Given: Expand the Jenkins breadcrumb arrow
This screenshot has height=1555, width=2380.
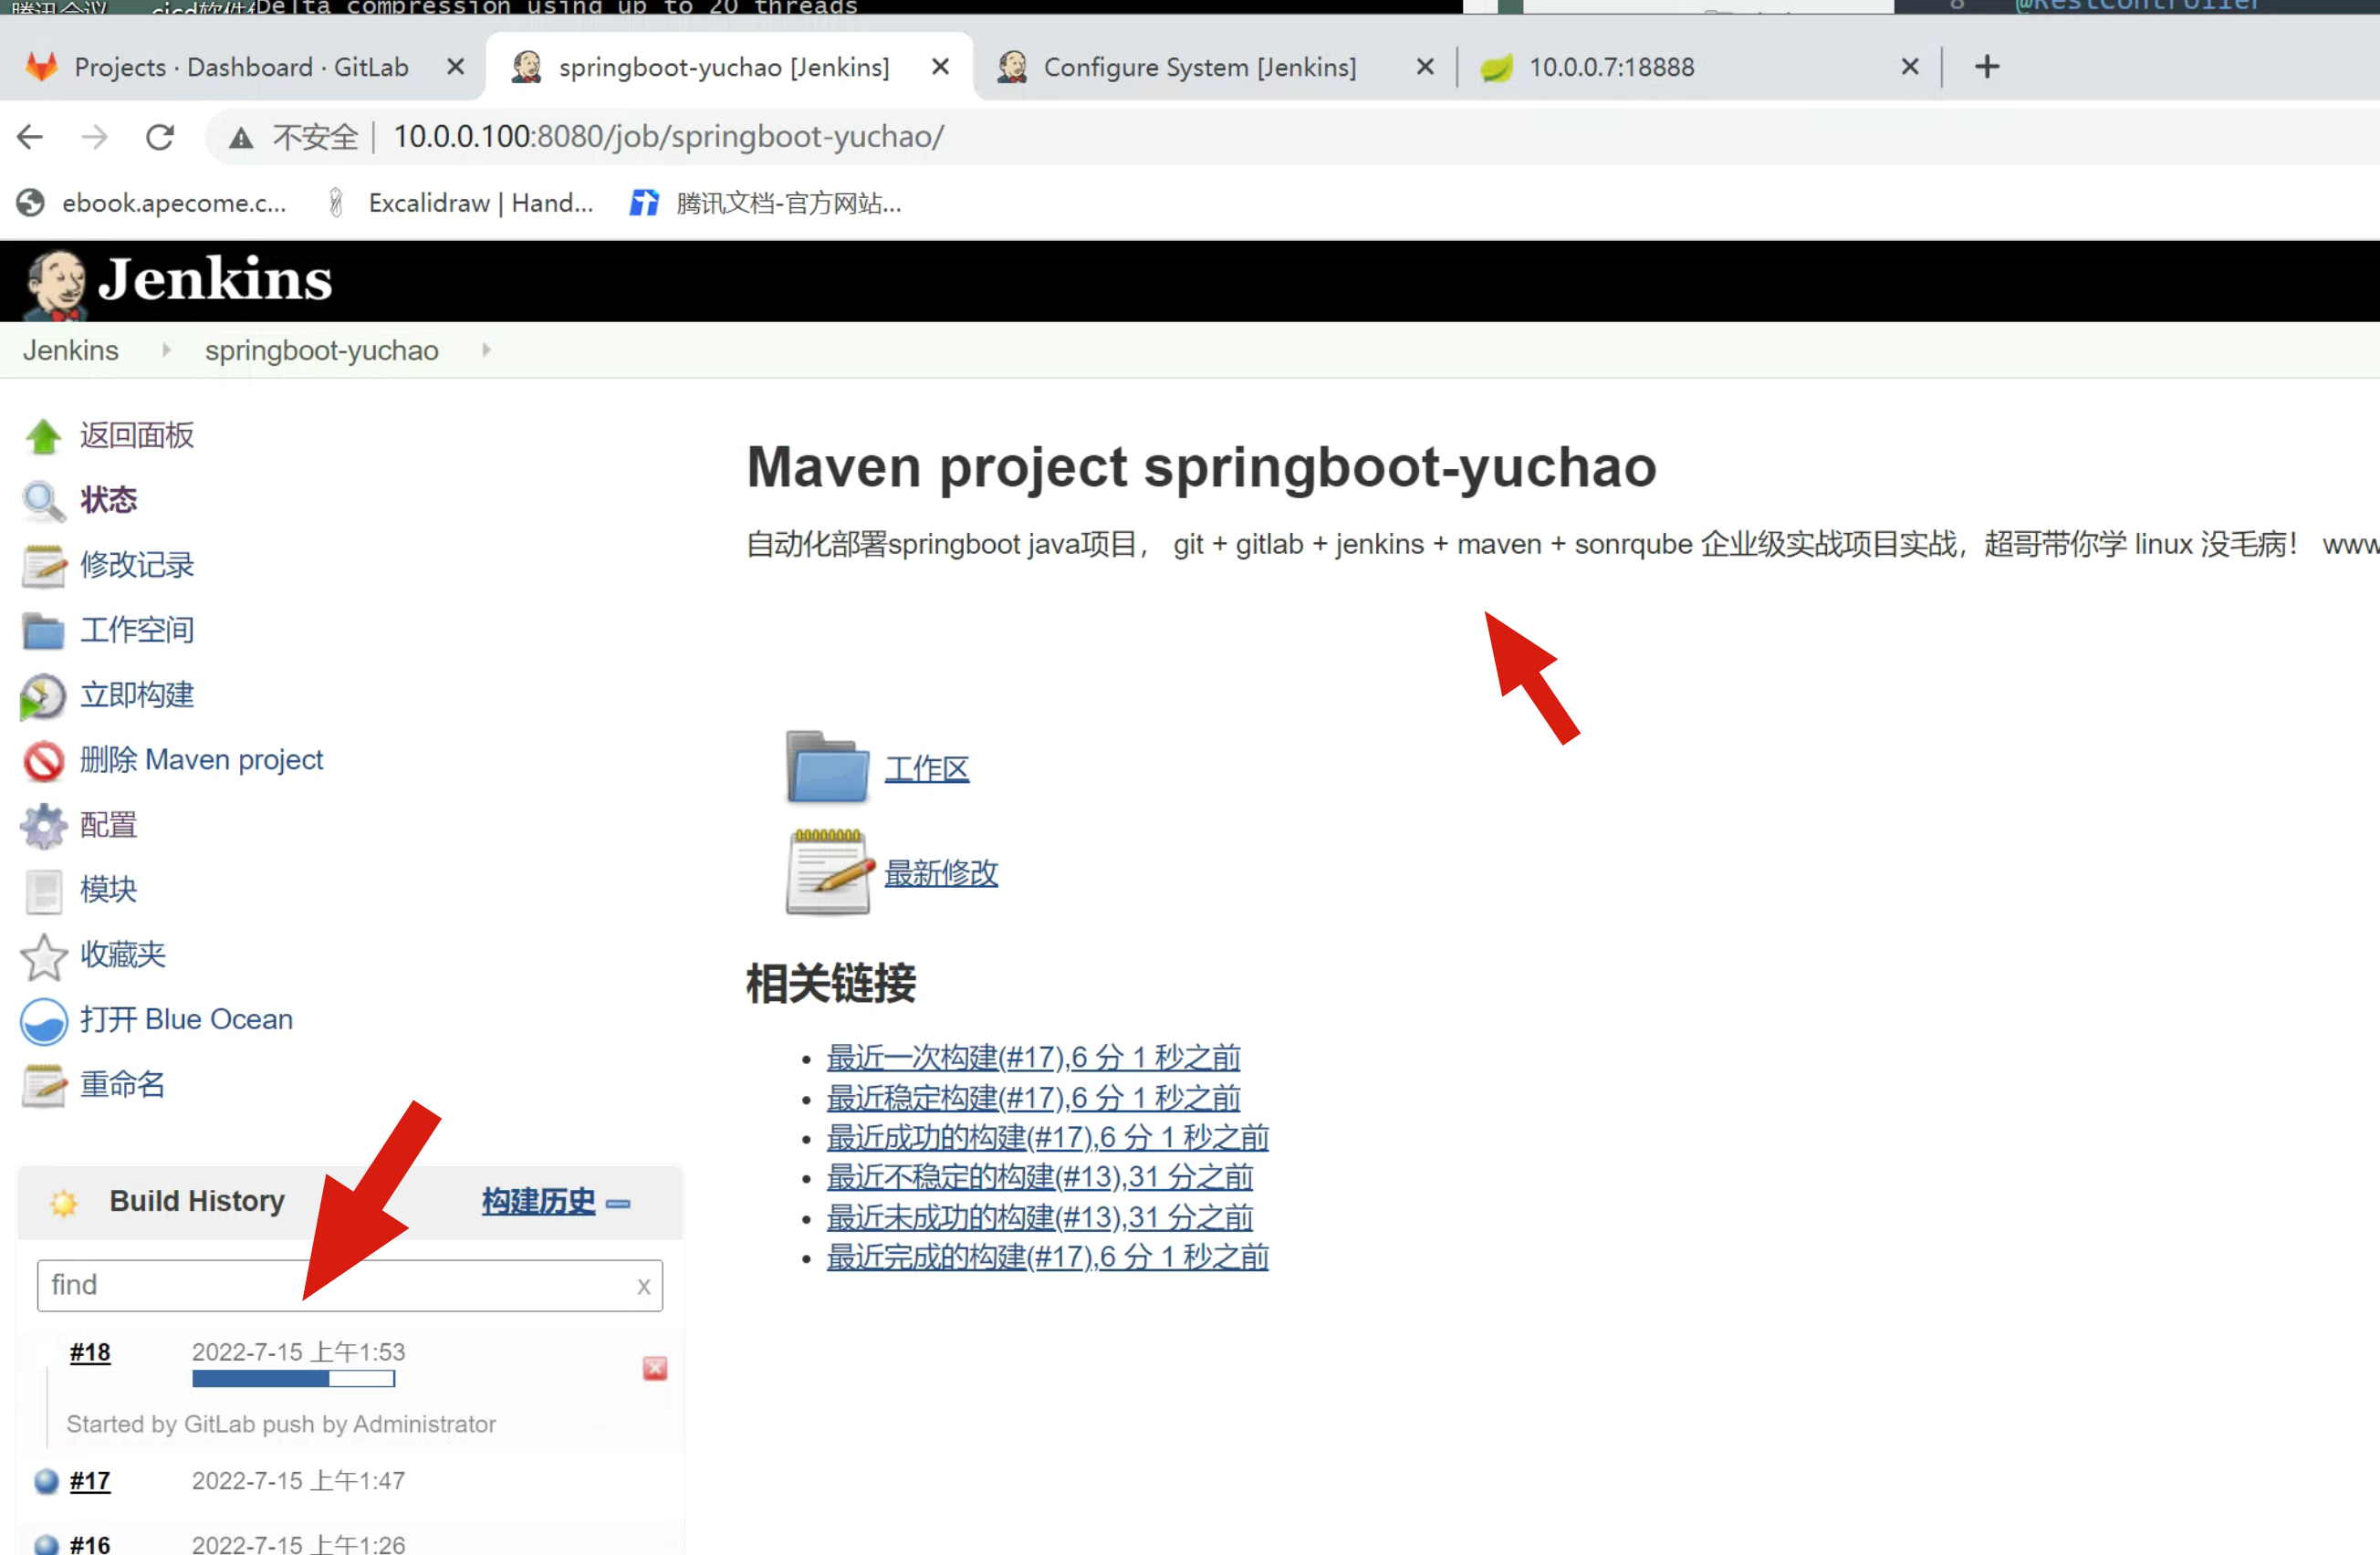Looking at the screenshot, I should [x=166, y=350].
